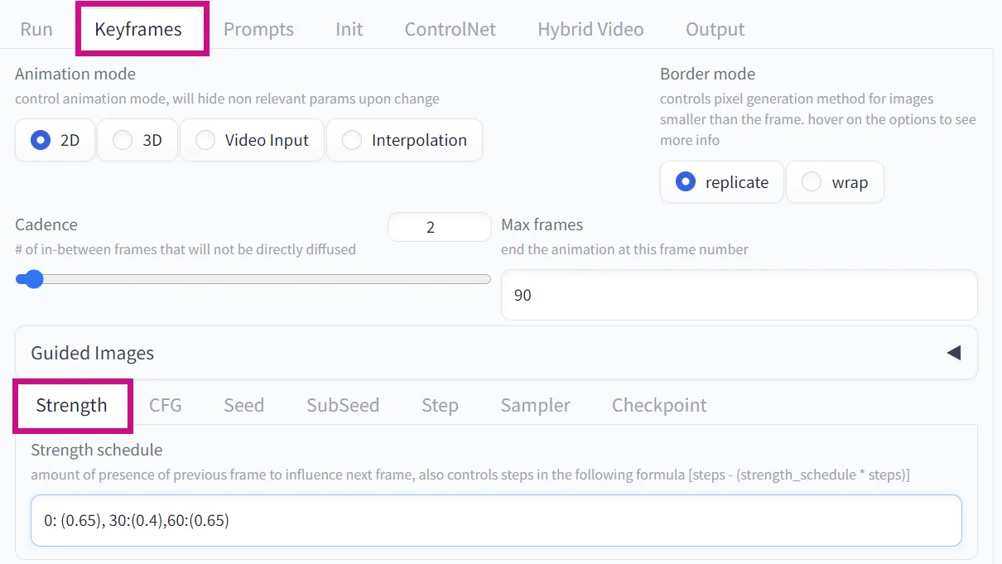Image resolution: width=1002 pixels, height=564 pixels.
Task: Choose Video Input animation mode
Action: (x=252, y=140)
